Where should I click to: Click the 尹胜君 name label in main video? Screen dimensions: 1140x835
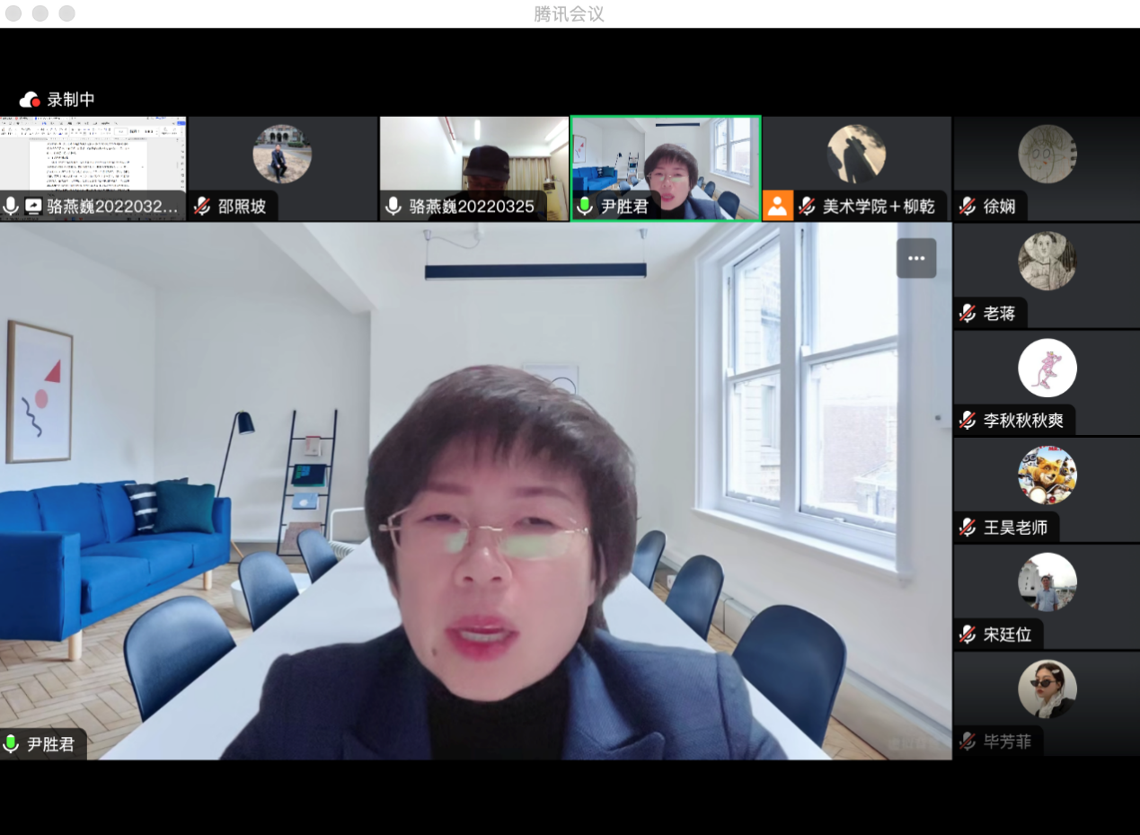point(50,743)
